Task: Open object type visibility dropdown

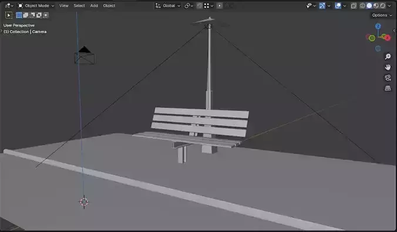Action: pyautogui.click(x=311, y=5)
